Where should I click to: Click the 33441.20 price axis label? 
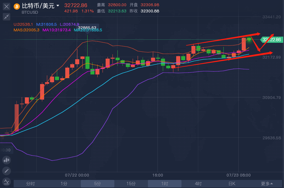click(272, 17)
